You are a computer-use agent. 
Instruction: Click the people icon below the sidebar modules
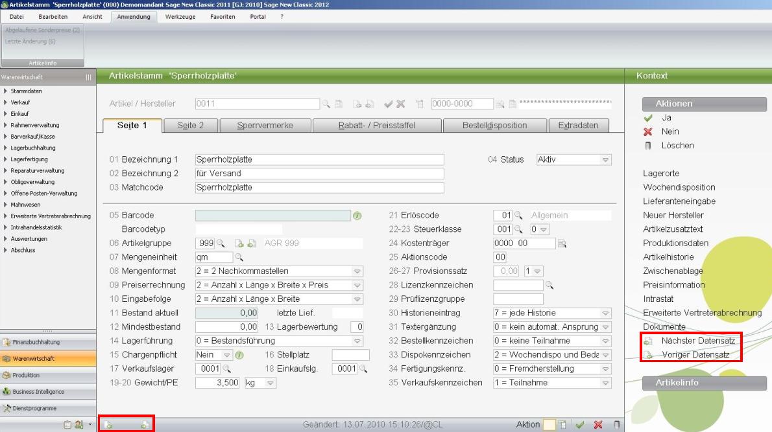pyautogui.click(x=78, y=425)
